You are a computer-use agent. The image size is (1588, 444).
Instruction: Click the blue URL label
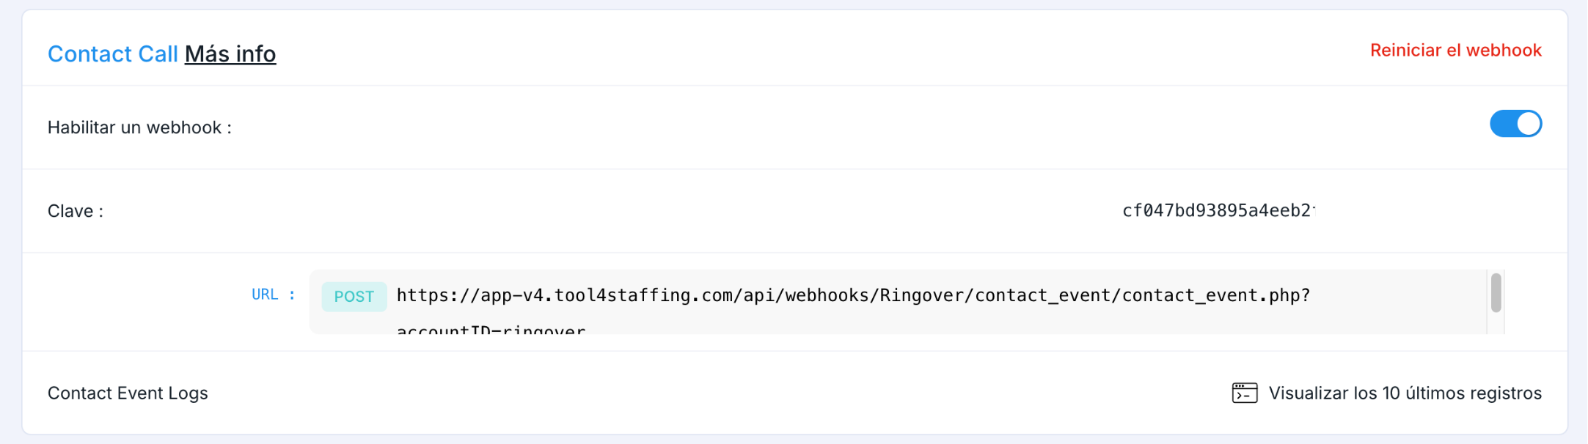(x=265, y=295)
